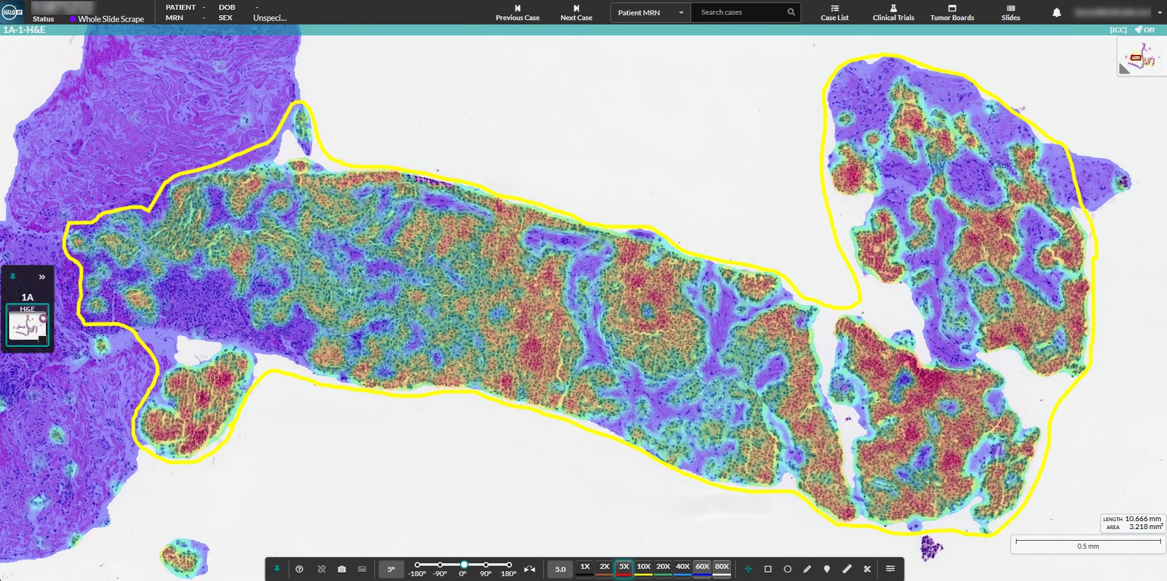Open the viewer settings sliders menu
Screen dimensions: 1167x581
891,569
